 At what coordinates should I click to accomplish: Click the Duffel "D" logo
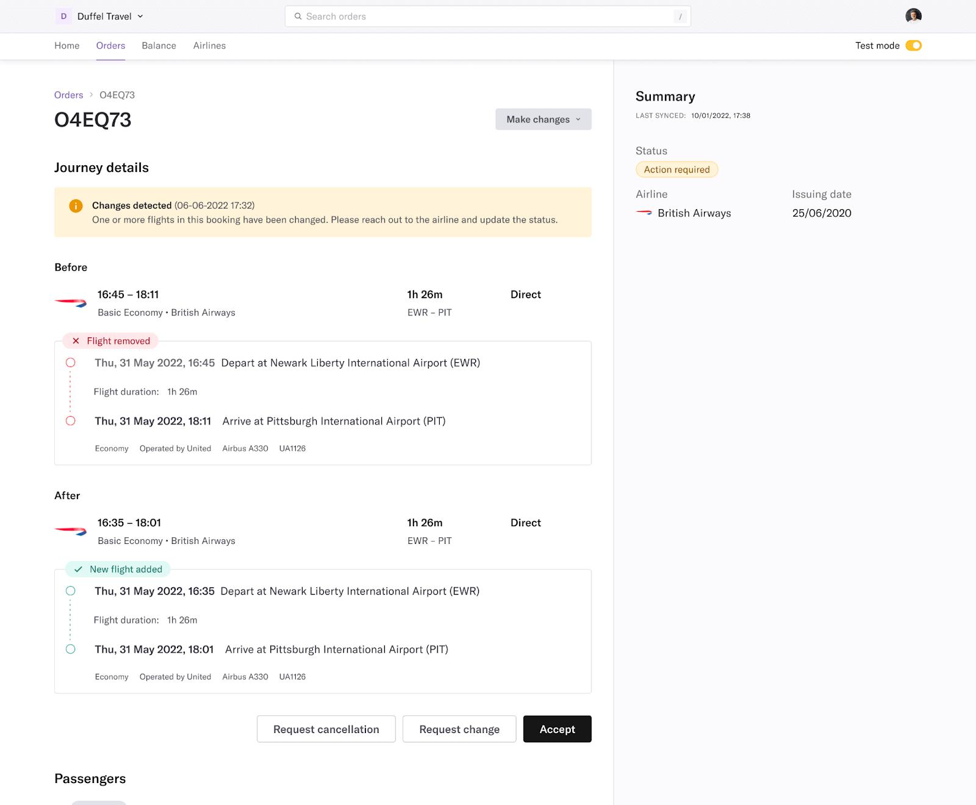tap(63, 16)
